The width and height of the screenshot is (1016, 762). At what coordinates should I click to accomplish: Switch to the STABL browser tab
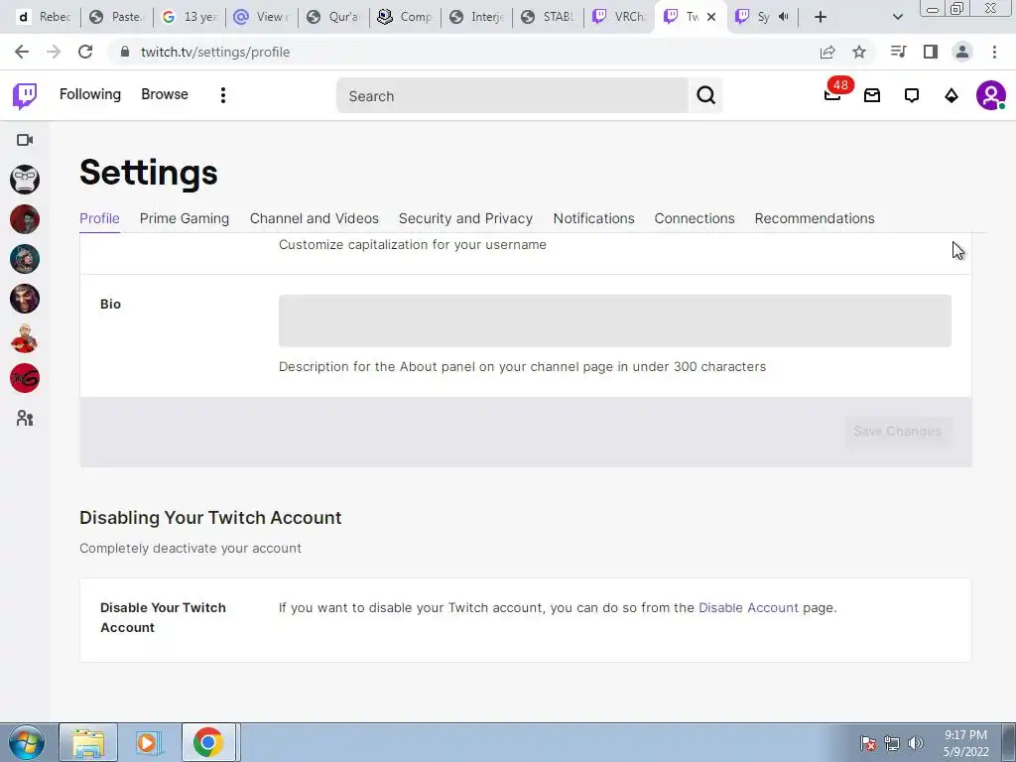click(548, 17)
